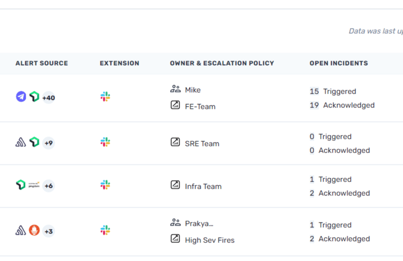Click New Relic icon in SRE Team row
This screenshot has height=261, width=403.
click(x=34, y=142)
